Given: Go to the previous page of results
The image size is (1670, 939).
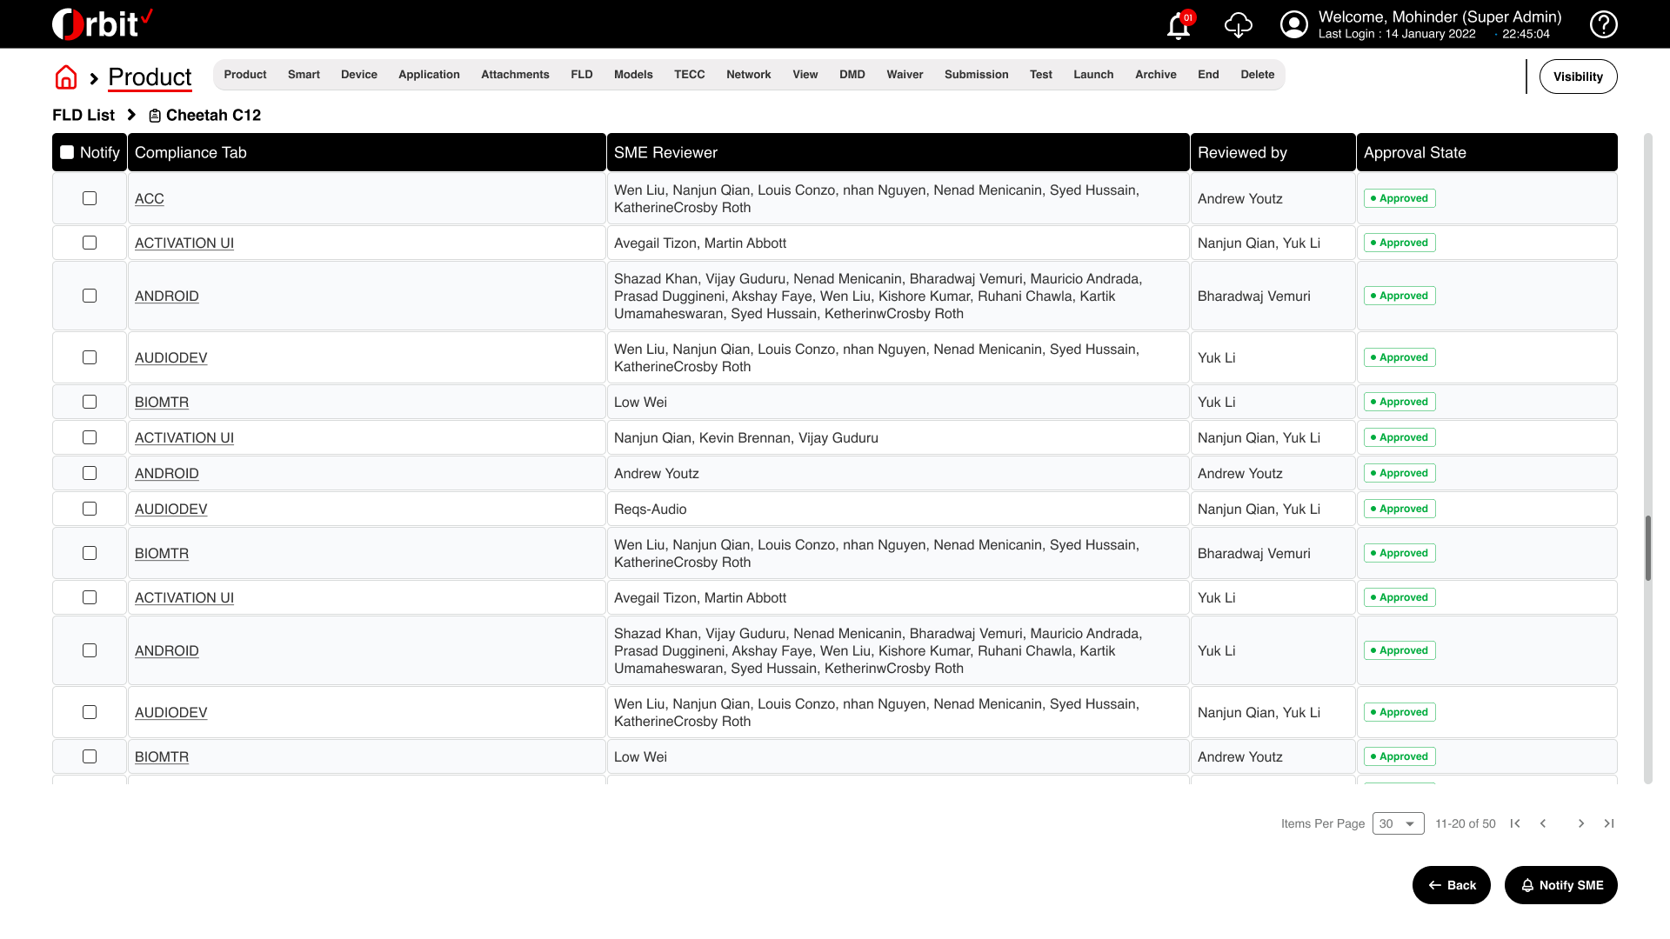Looking at the screenshot, I should click(1543, 823).
